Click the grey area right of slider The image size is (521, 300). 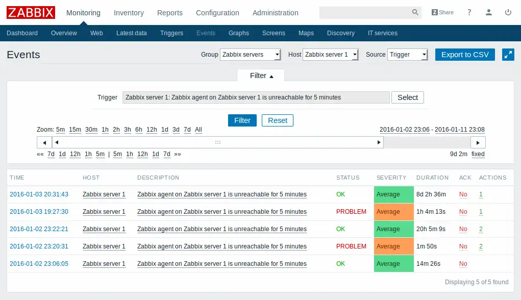tap(427, 142)
